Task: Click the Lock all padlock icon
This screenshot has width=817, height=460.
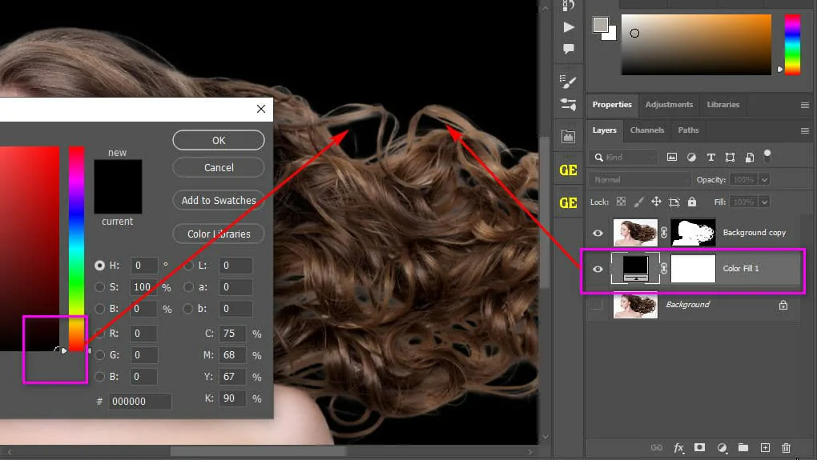Action: pyautogui.click(x=692, y=202)
